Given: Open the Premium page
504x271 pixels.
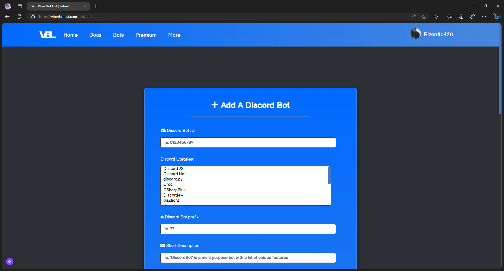Looking at the screenshot, I should coord(146,35).
